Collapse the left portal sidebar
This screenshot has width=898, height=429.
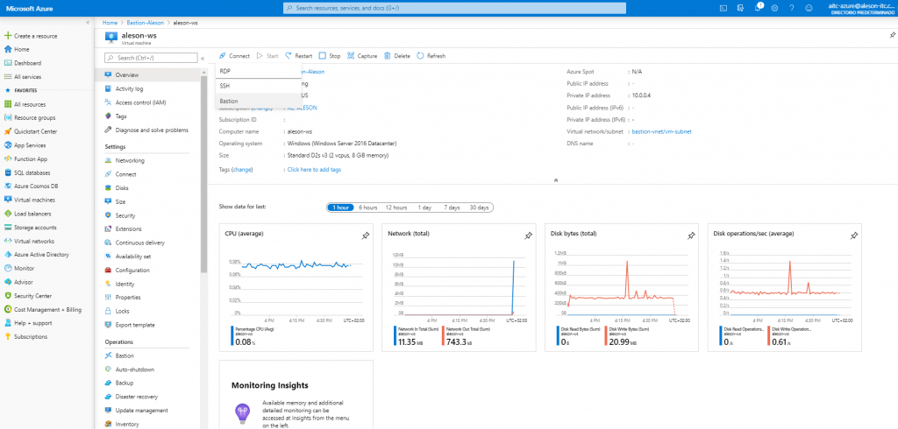[x=88, y=22]
